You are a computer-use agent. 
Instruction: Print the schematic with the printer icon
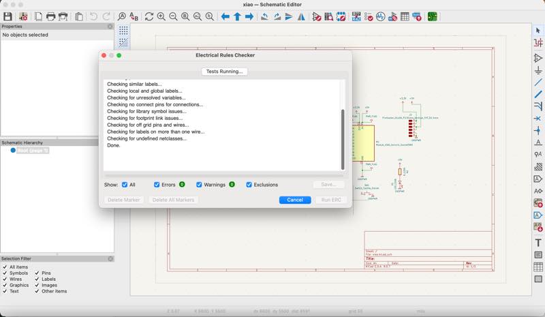(50, 16)
